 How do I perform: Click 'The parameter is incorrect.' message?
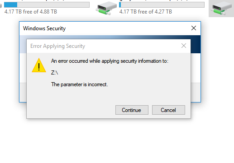(x=80, y=84)
